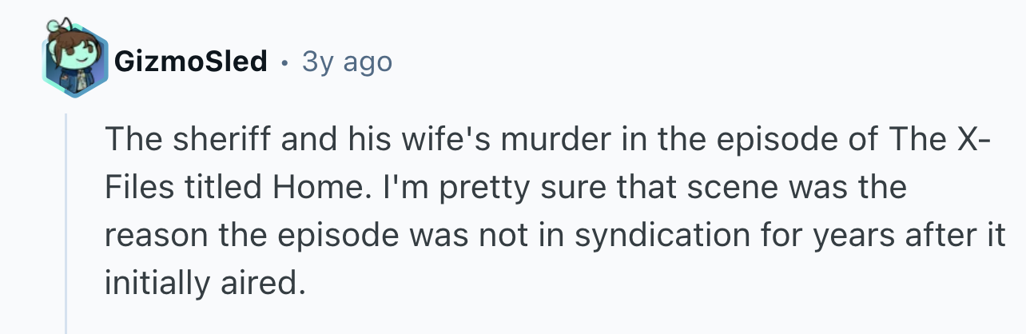Open the permalink from '3y ago' timestamp
Viewport: 1026px width, 334px height.
347,62
